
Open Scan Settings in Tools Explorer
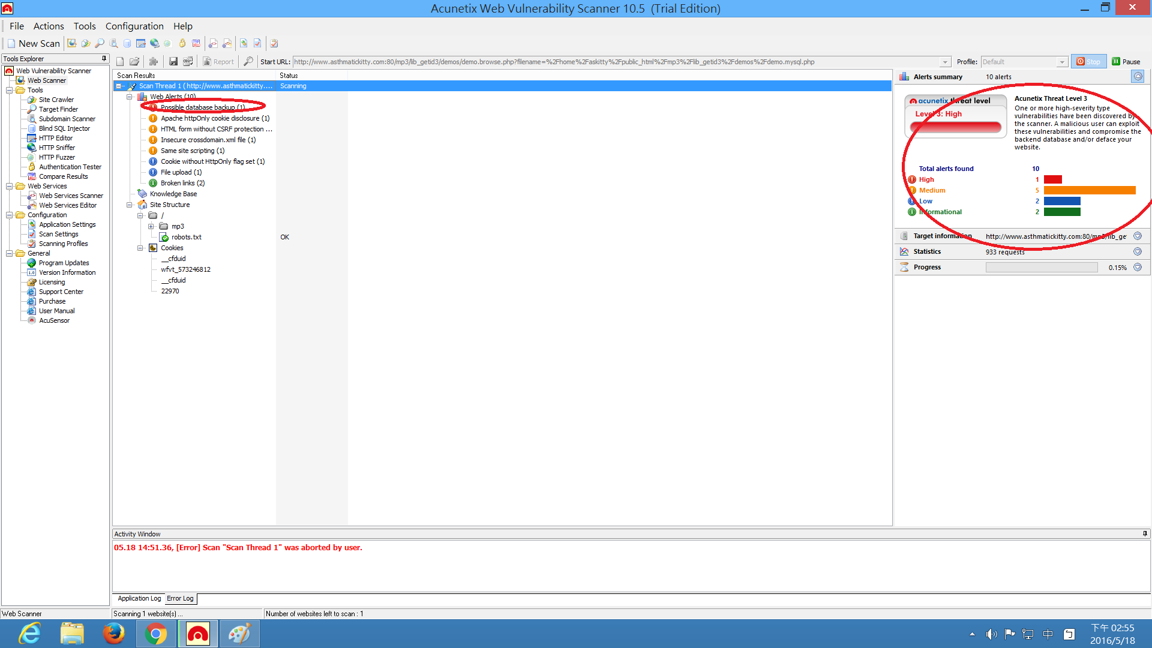point(58,234)
